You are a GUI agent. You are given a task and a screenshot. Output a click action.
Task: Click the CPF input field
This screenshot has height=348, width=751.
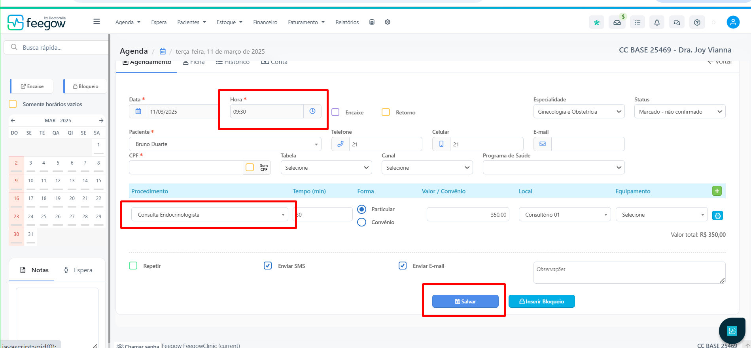[186, 167]
